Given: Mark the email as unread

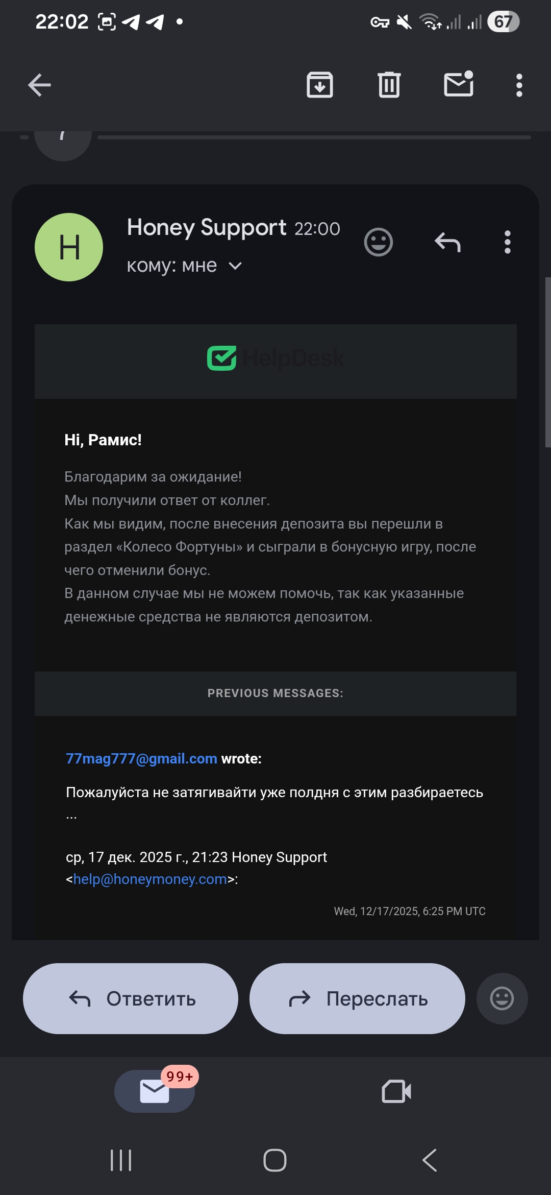Looking at the screenshot, I should (459, 84).
